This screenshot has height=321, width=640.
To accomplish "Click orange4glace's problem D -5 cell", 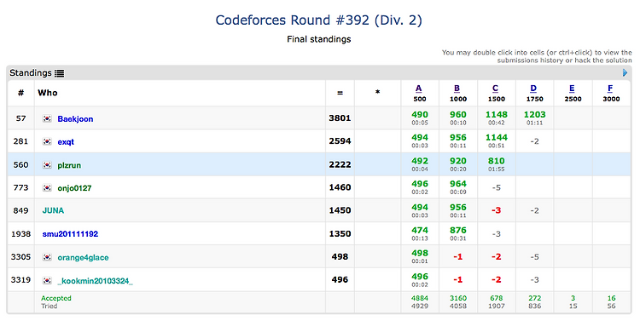I will 534,257.
